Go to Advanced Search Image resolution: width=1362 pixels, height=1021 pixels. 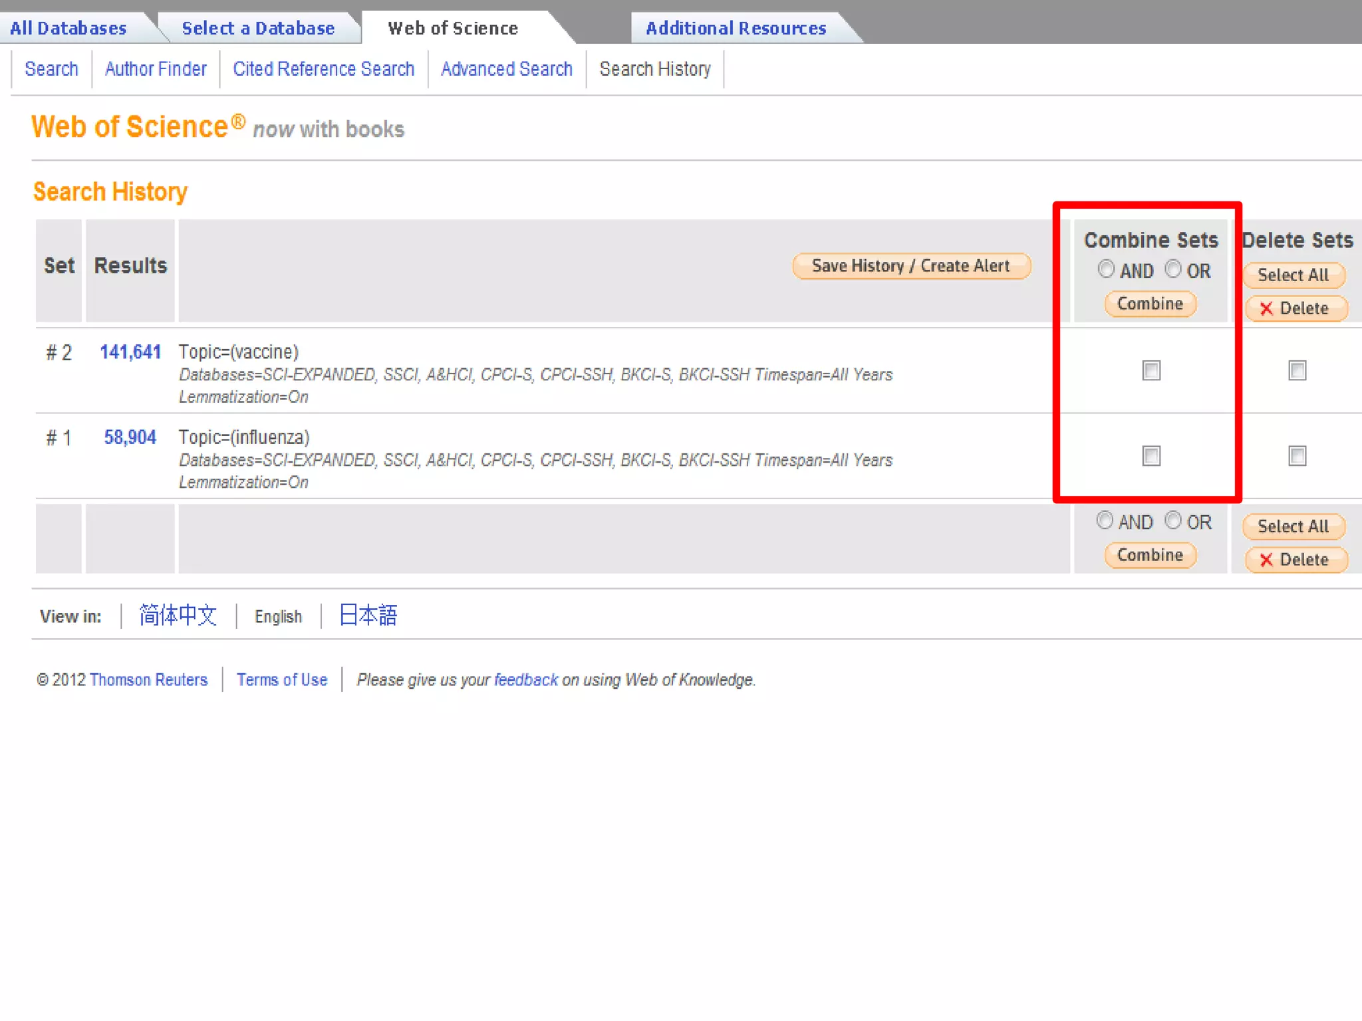pos(506,69)
